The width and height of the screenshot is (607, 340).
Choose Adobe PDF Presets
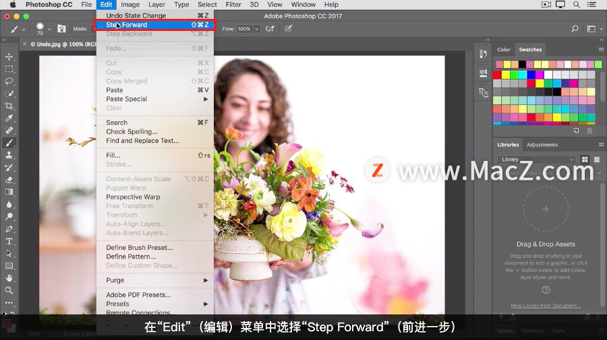(x=155, y=295)
